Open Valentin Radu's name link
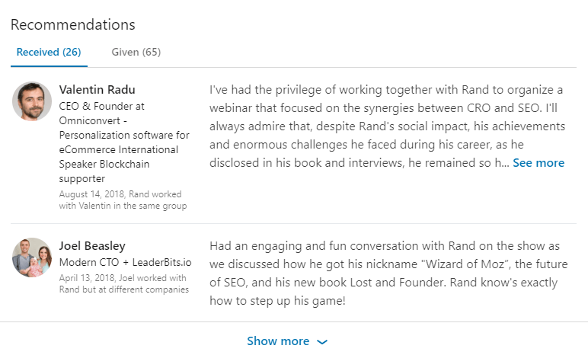Viewport: 588px width, 355px height. [97, 90]
